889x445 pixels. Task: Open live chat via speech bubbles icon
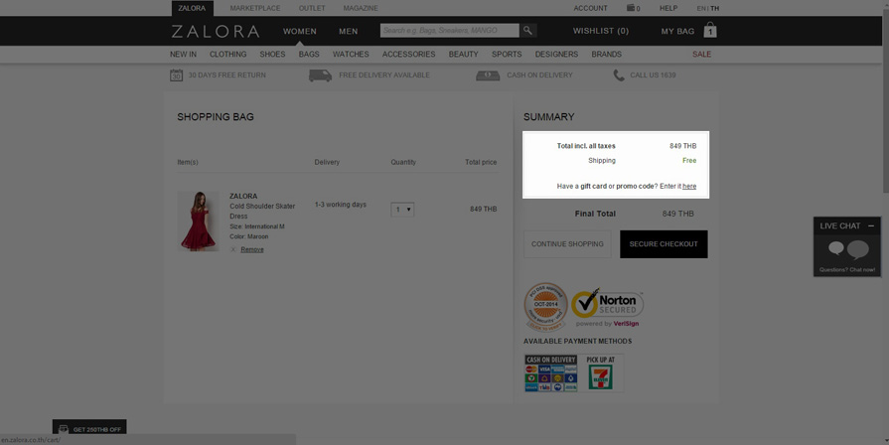click(848, 250)
